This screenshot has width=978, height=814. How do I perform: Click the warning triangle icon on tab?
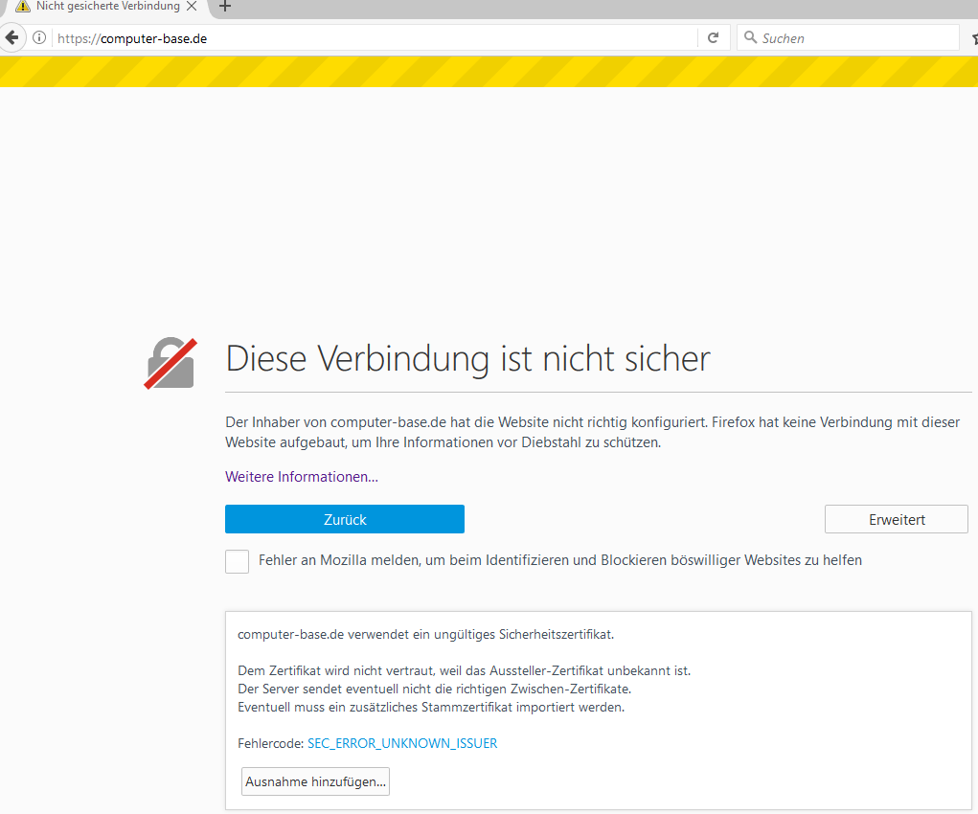pos(23,7)
